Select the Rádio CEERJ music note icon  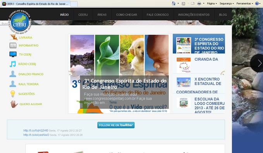[13, 64]
